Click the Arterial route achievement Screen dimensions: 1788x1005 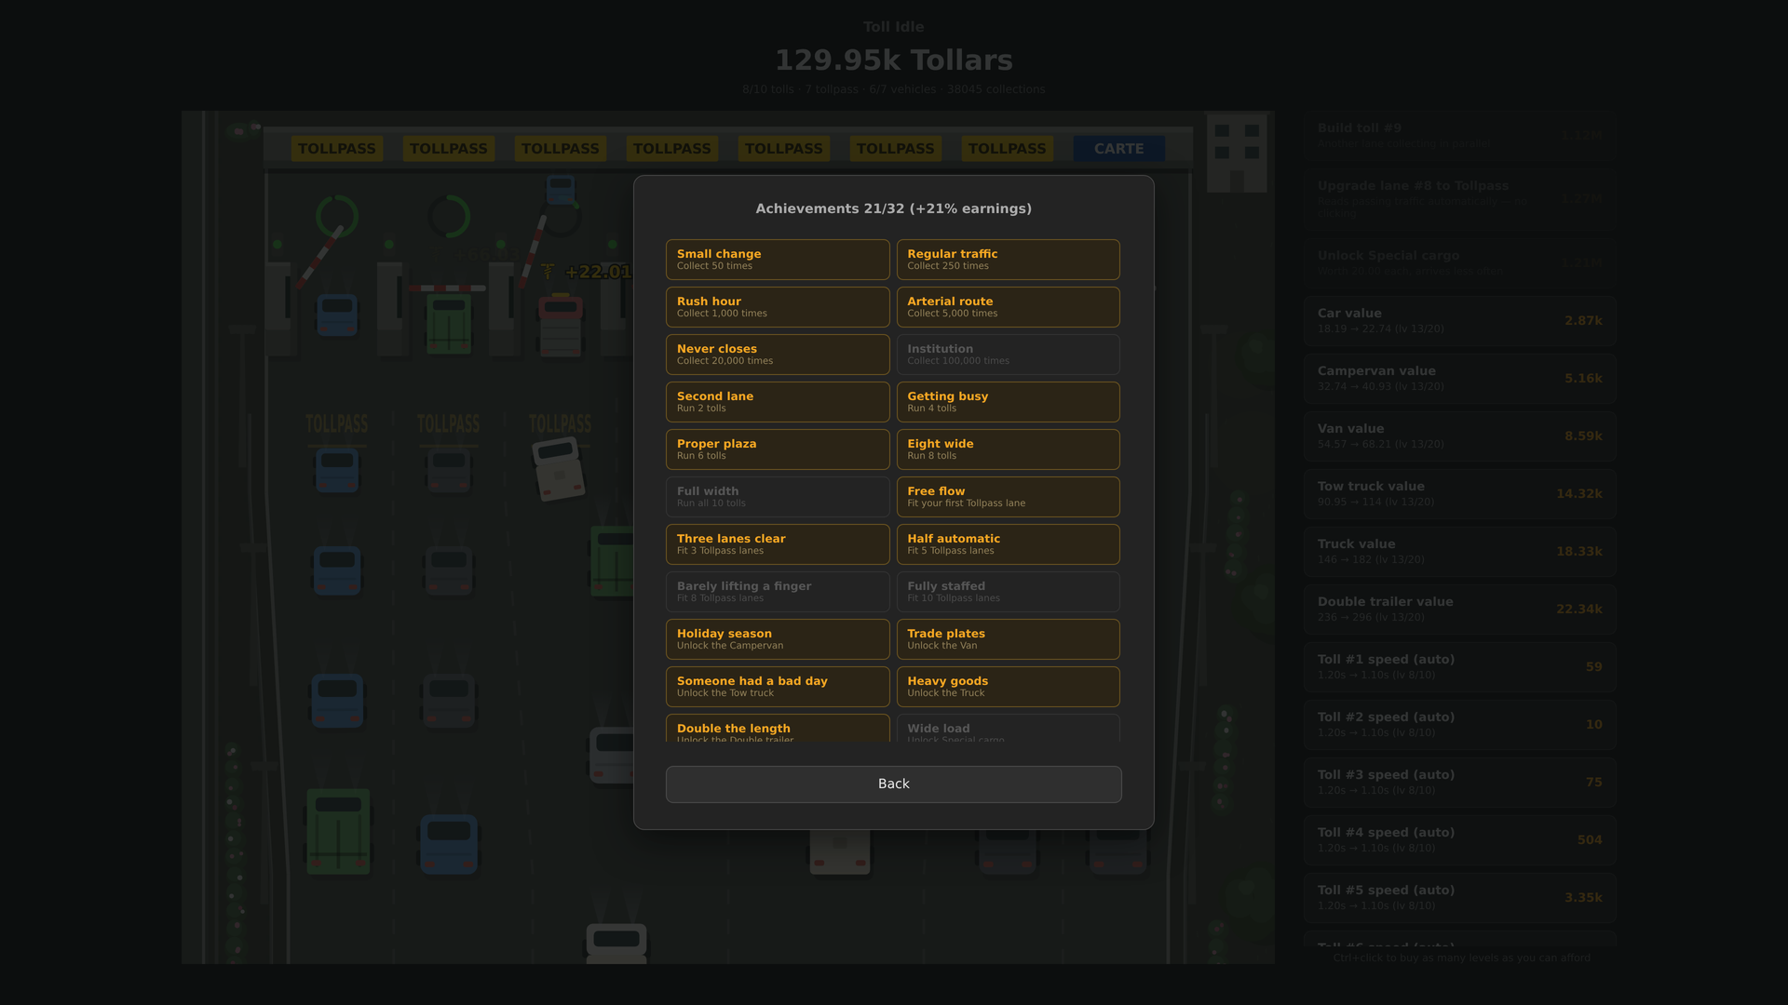1008,307
